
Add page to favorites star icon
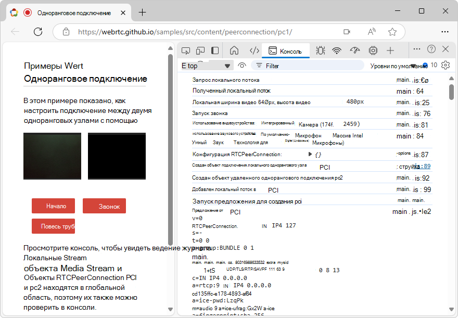tap(392, 32)
